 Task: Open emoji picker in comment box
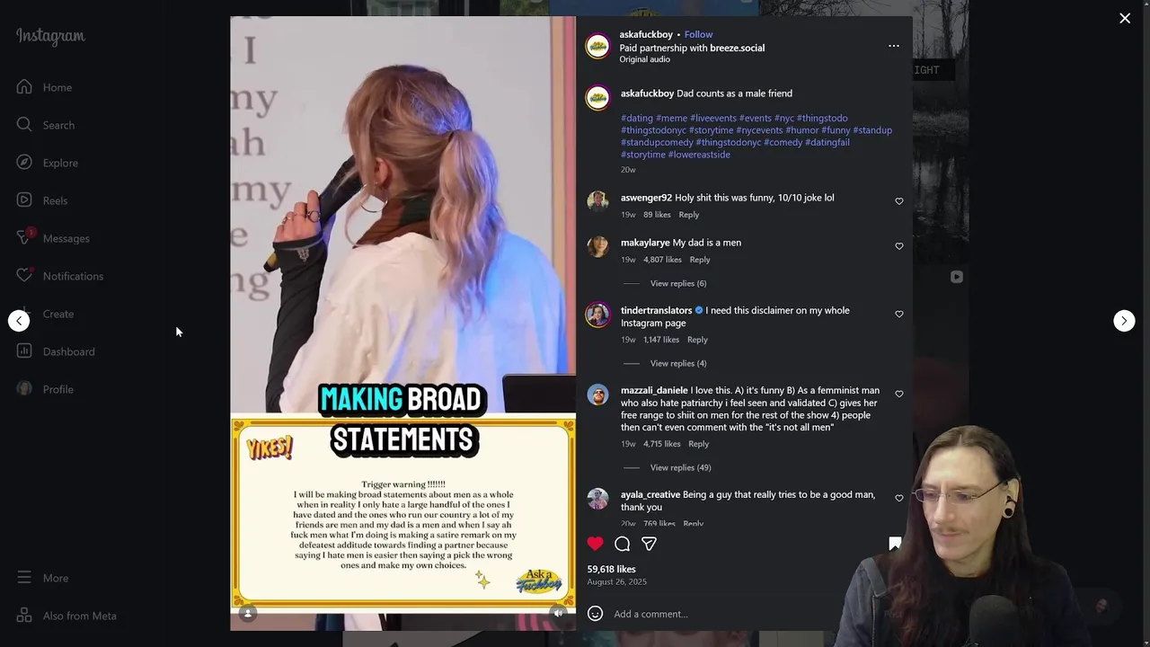click(595, 614)
